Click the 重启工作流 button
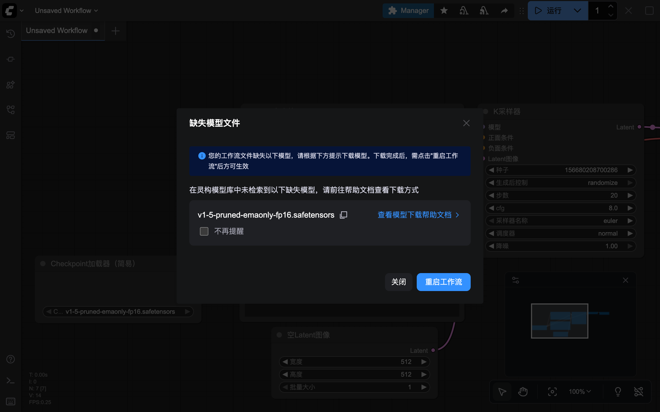Image resolution: width=660 pixels, height=412 pixels. (x=443, y=282)
